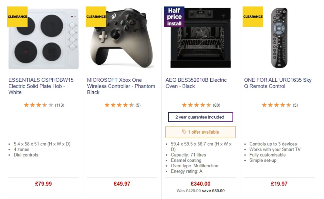Click the (80) review count for the AEG oven
324x199 pixels.
[x=217, y=105]
